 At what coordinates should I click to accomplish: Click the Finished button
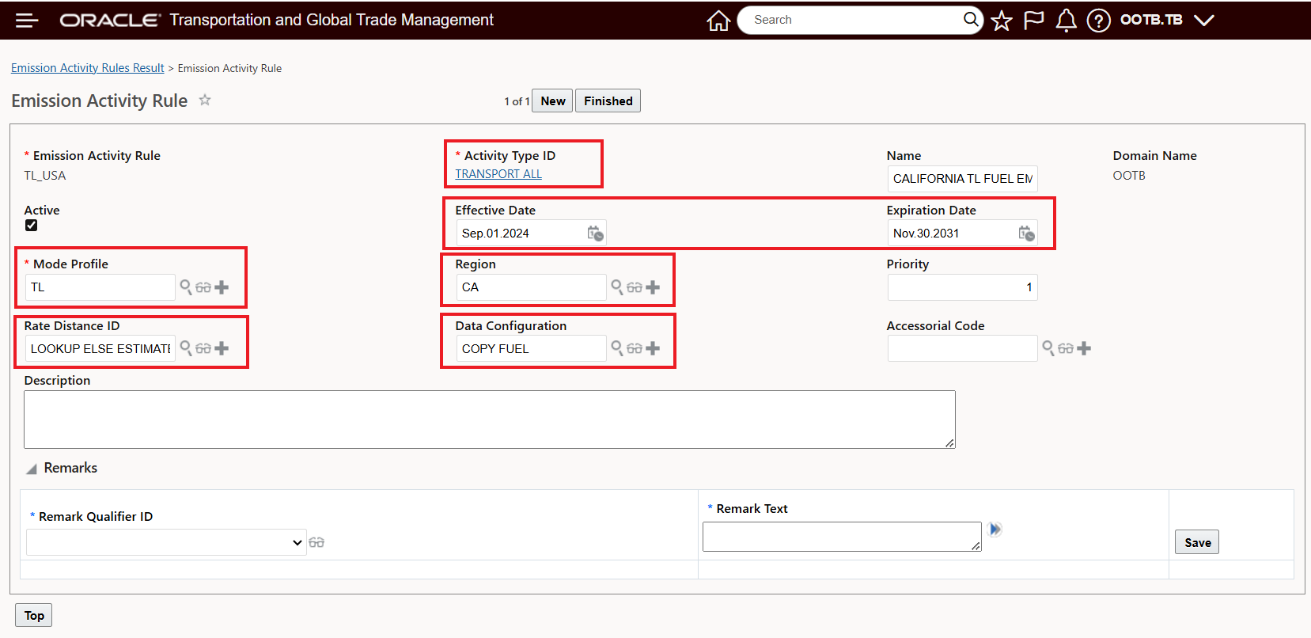coord(608,101)
